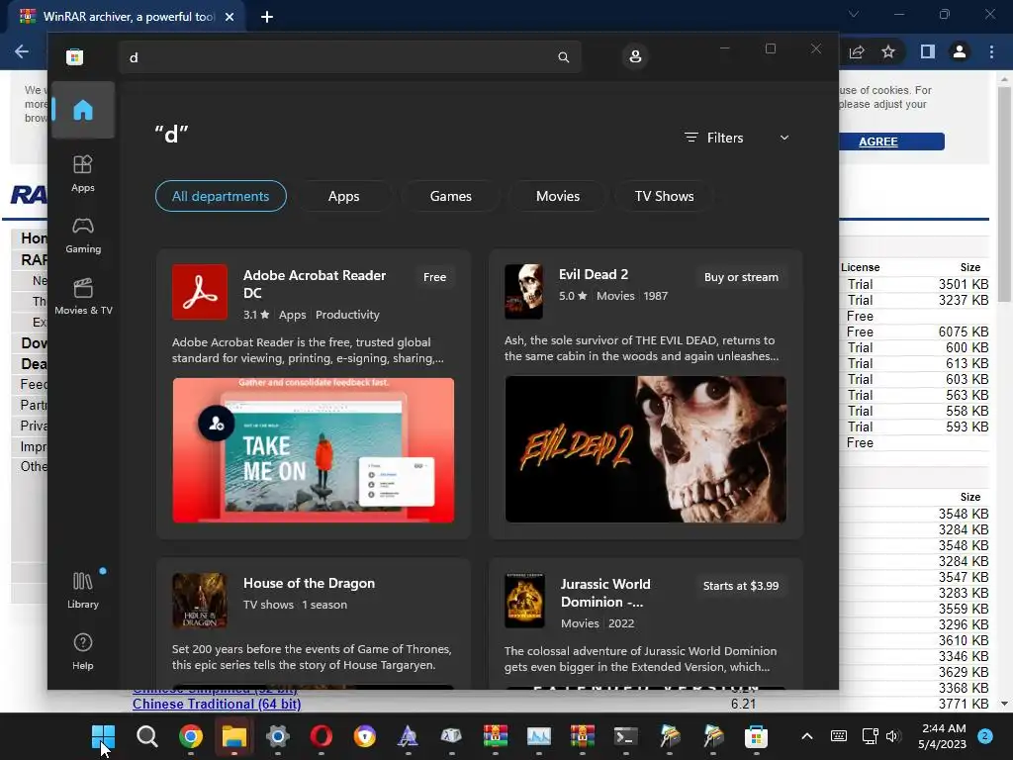1013x760 pixels.
Task: Open the Apps section in Store sidebar
Action: pyautogui.click(x=83, y=174)
